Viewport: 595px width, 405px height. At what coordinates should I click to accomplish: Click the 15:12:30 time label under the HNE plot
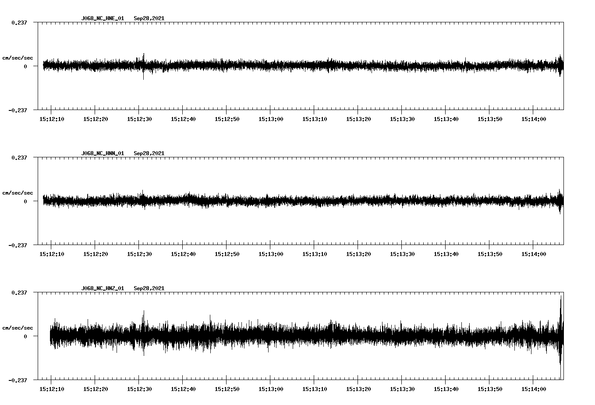tap(139, 119)
